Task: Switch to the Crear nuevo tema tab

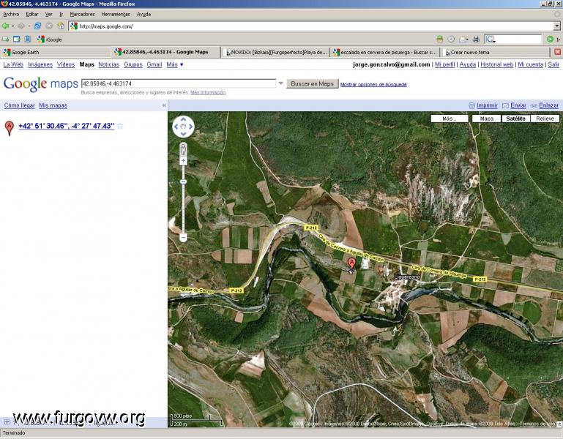Action: point(496,52)
